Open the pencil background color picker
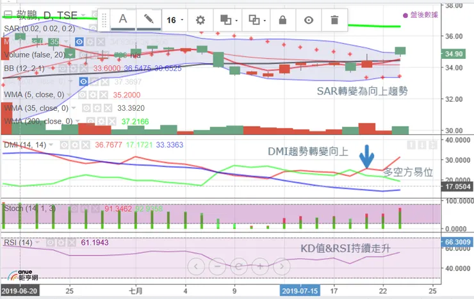 click(x=149, y=20)
